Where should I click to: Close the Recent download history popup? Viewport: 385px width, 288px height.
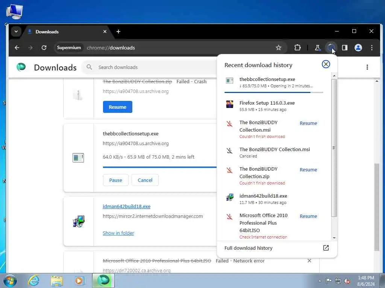coord(326,64)
